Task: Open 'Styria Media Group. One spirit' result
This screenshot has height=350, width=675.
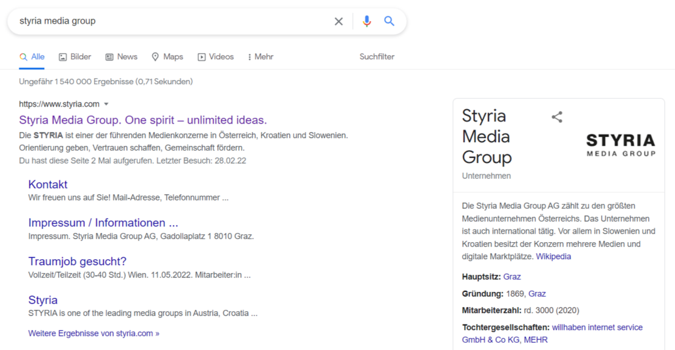Action: [143, 120]
